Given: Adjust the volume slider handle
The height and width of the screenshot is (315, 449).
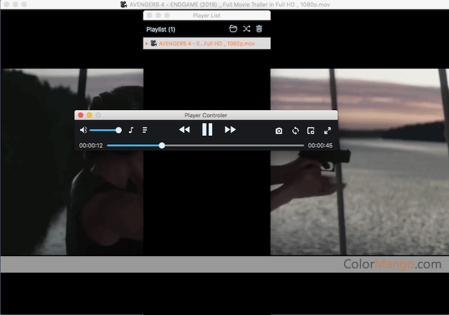Looking at the screenshot, I should click(118, 131).
